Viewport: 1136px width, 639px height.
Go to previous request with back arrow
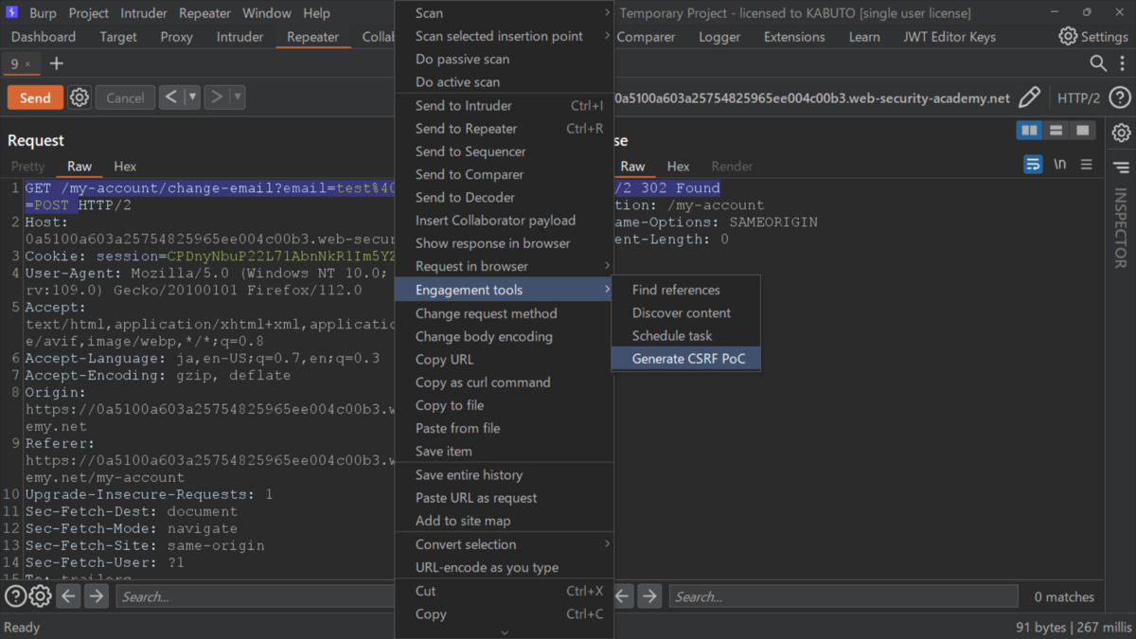tap(171, 97)
